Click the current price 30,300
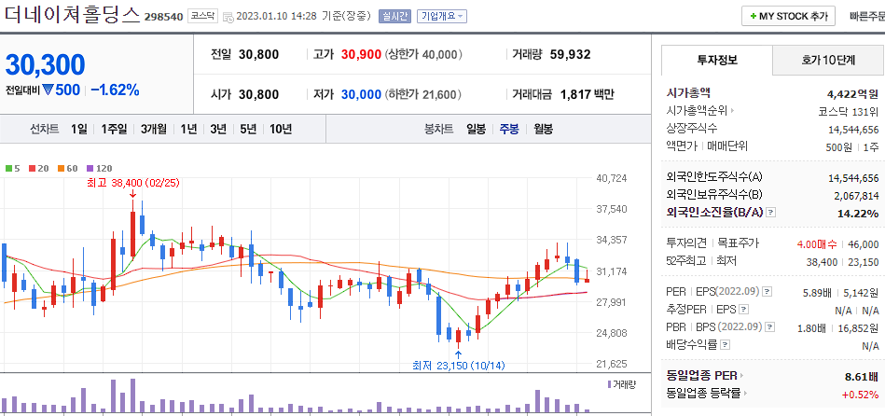Image resolution: width=885 pixels, height=416 pixels. tap(45, 65)
